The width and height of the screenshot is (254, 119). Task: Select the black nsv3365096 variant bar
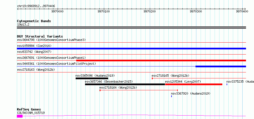[x=92, y=78]
